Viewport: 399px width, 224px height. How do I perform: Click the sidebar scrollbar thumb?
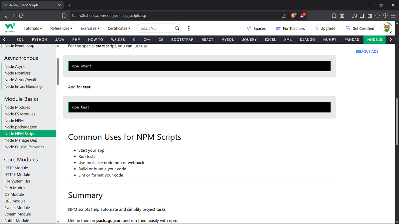(x=58, y=71)
